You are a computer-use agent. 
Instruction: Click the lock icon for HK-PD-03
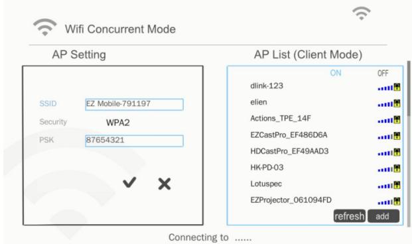(x=397, y=168)
